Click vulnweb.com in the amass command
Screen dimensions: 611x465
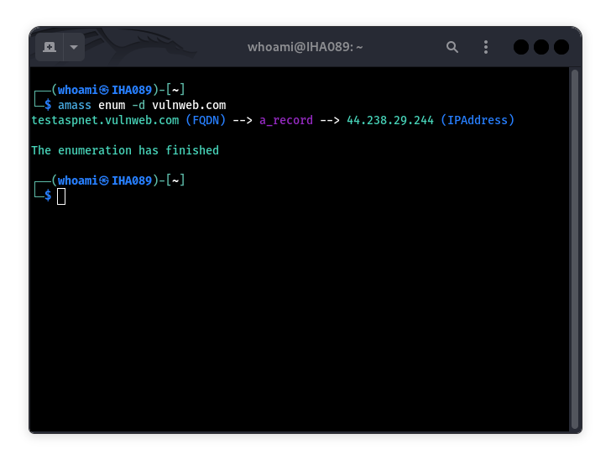pos(189,105)
